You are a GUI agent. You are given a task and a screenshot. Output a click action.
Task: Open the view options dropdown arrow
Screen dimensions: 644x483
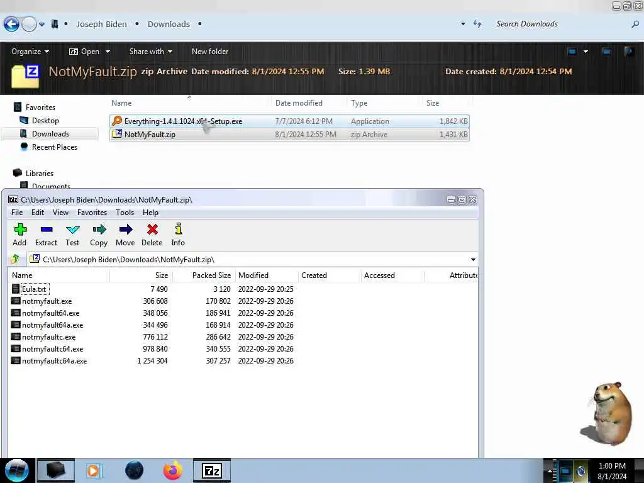click(x=586, y=52)
